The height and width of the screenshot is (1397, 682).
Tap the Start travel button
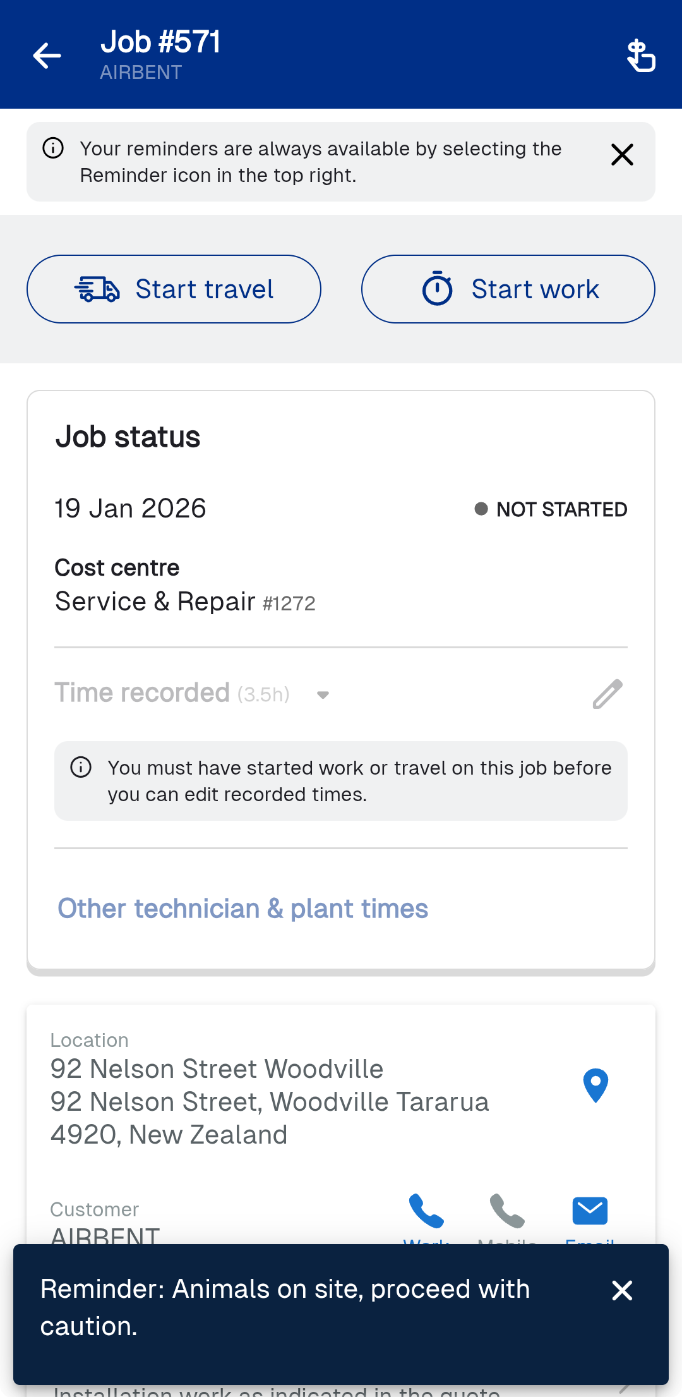(174, 289)
